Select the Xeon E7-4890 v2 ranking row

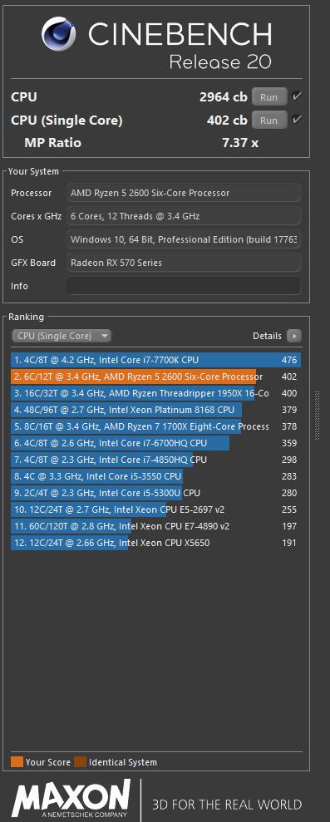click(x=155, y=526)
